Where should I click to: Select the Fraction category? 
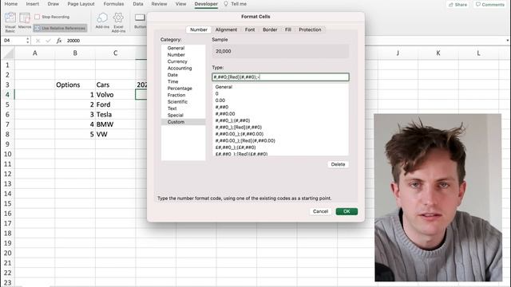(183, 95)
